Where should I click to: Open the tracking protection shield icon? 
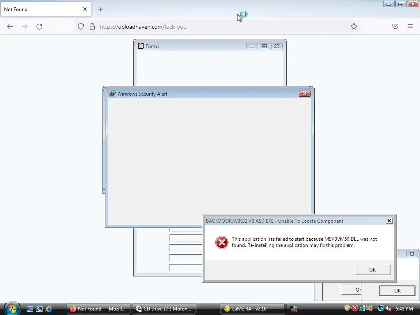click(81, 27)
